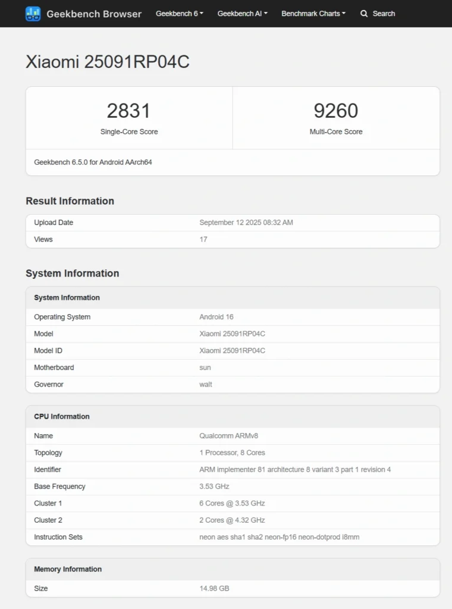The width and height of the screenshot is (452, 609).
Task: Click the Result Information heading
Action: click(x=70, y=201)
